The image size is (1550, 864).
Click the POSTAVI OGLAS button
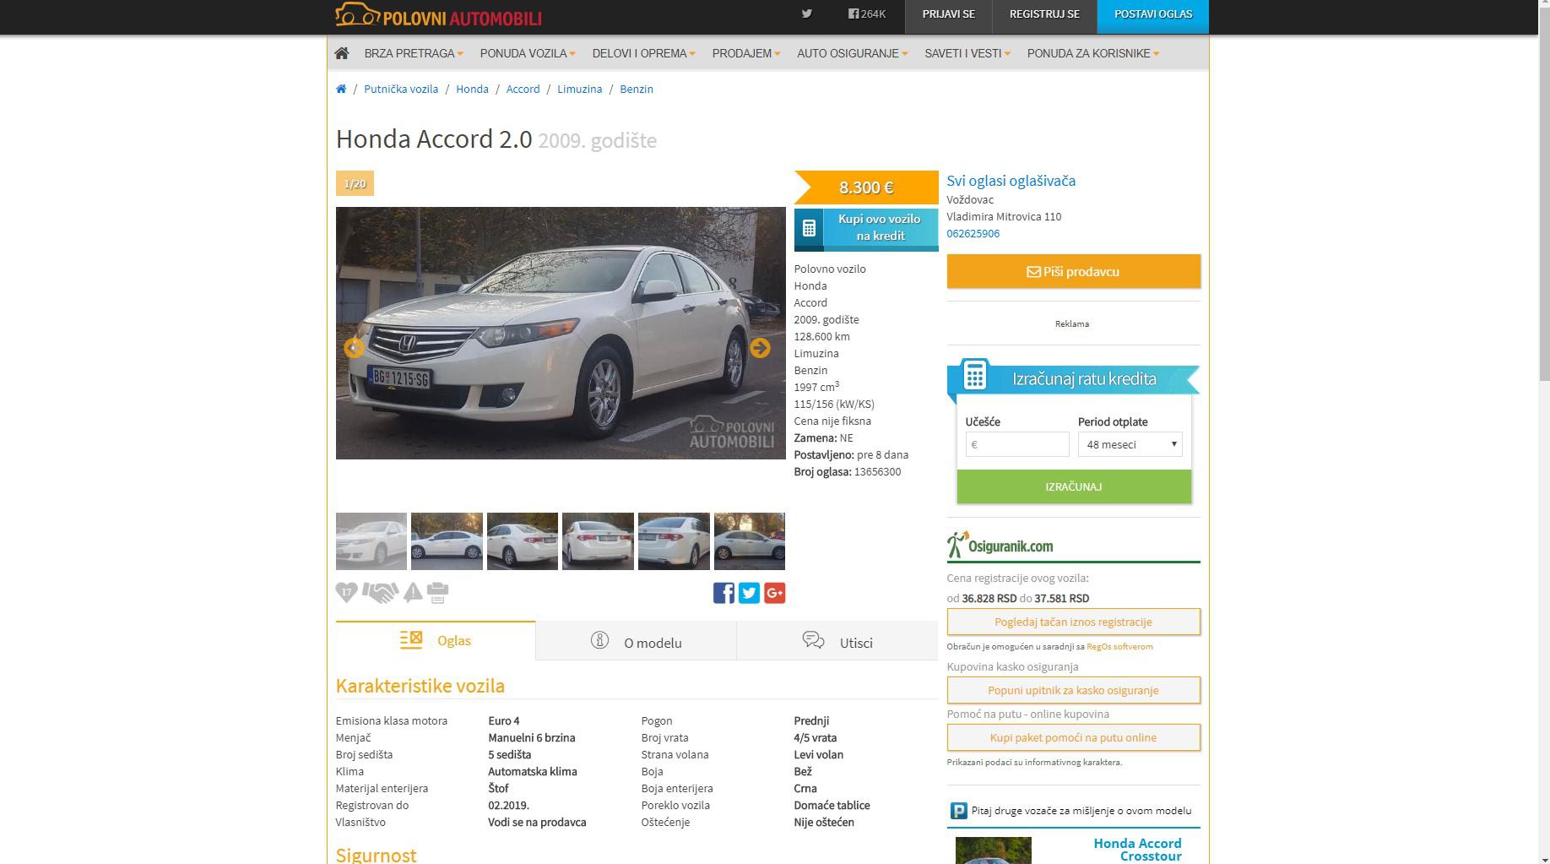coord(1153,17)
